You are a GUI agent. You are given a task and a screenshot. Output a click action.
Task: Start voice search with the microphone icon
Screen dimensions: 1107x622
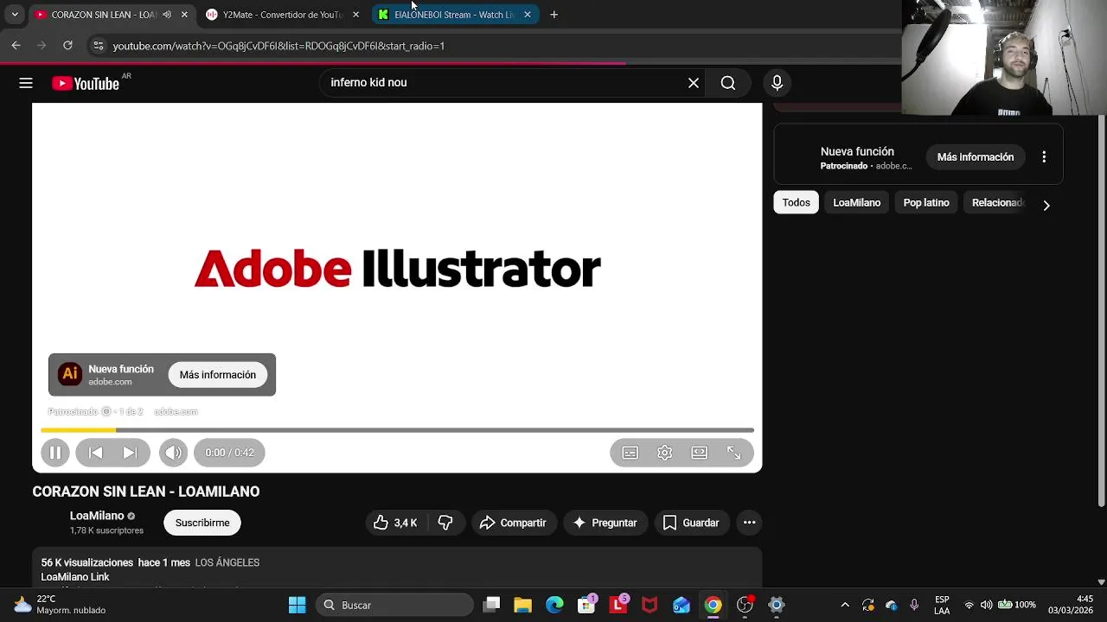[x=777, y=83]
